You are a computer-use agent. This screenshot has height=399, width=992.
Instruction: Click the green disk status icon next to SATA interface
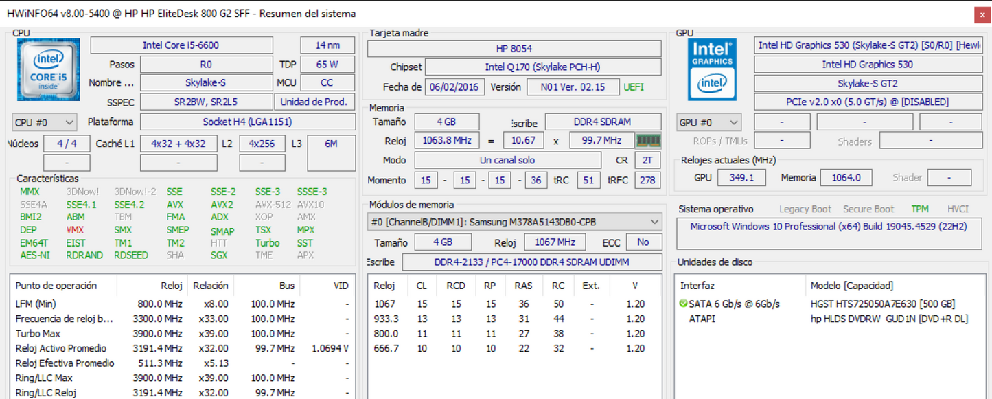pyautogui.click(x=682, y=304)
